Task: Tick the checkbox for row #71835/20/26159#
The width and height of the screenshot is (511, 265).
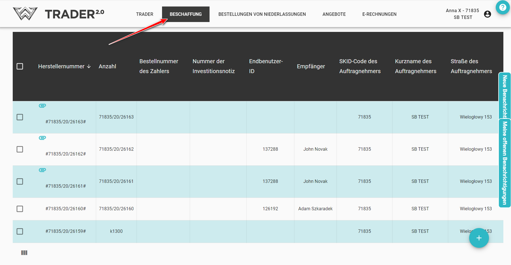Action: 20,231
